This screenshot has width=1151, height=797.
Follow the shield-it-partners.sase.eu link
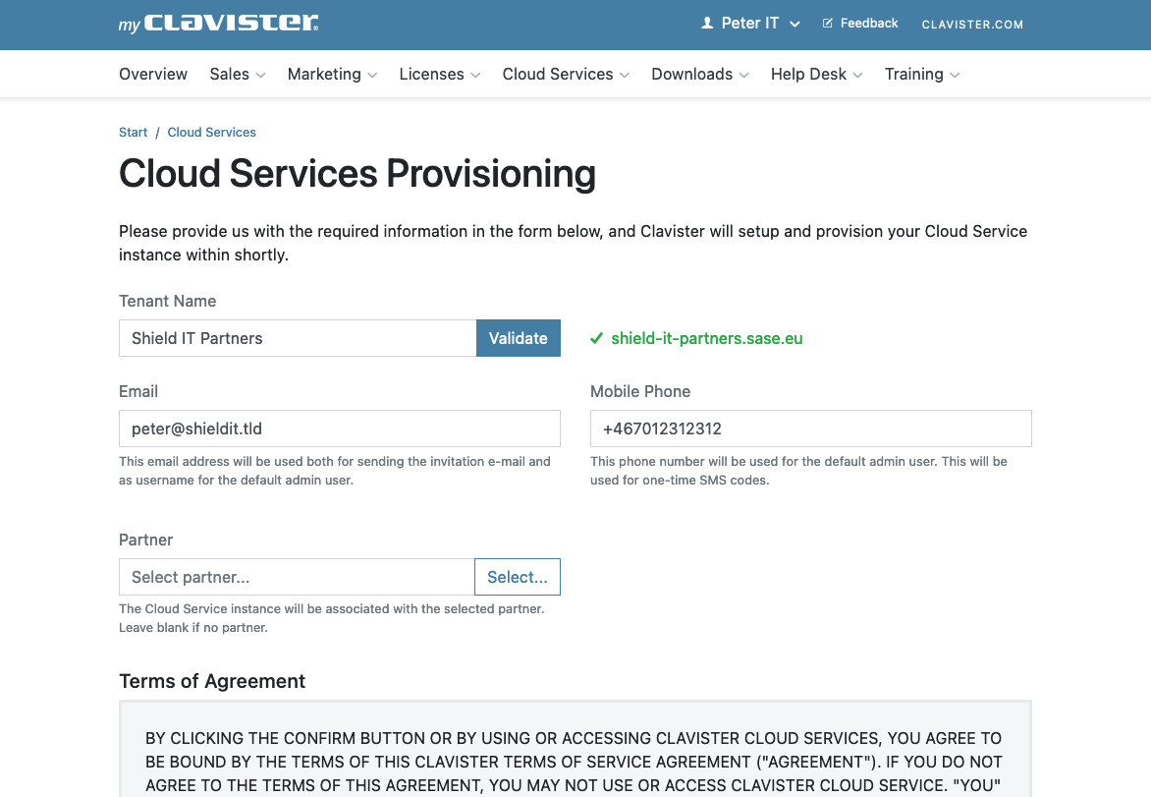pyautogui.click(x=708, y=338)
